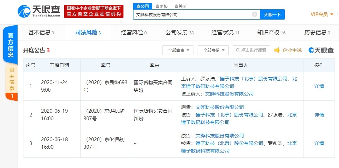This screenshot has width=339, height=168.
Task: Open the 全部案由 dropdown
Action: coord(178,50)
